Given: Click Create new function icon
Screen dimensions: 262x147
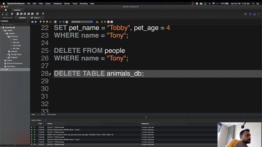Looking at the screenshot, I should tap(32, 14).
